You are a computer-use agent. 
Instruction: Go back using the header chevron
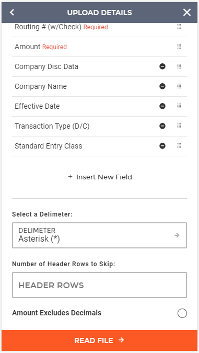pos(12,13)
